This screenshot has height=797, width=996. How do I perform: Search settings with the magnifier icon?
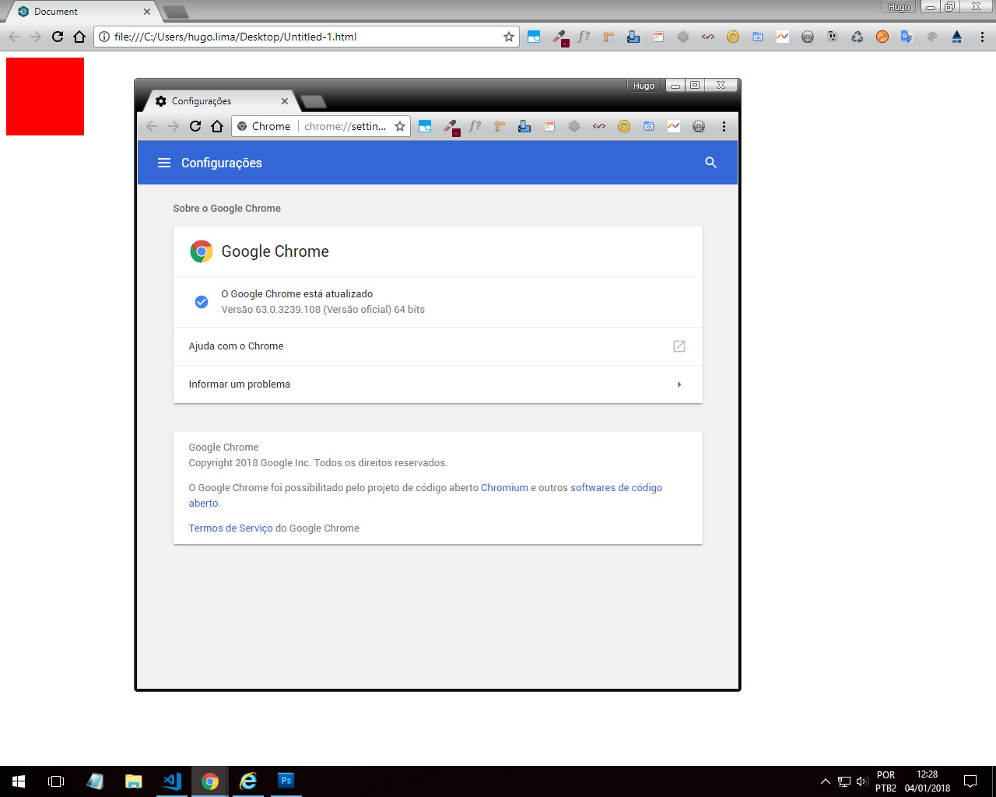pyautogui.click(x=710, y=163)
